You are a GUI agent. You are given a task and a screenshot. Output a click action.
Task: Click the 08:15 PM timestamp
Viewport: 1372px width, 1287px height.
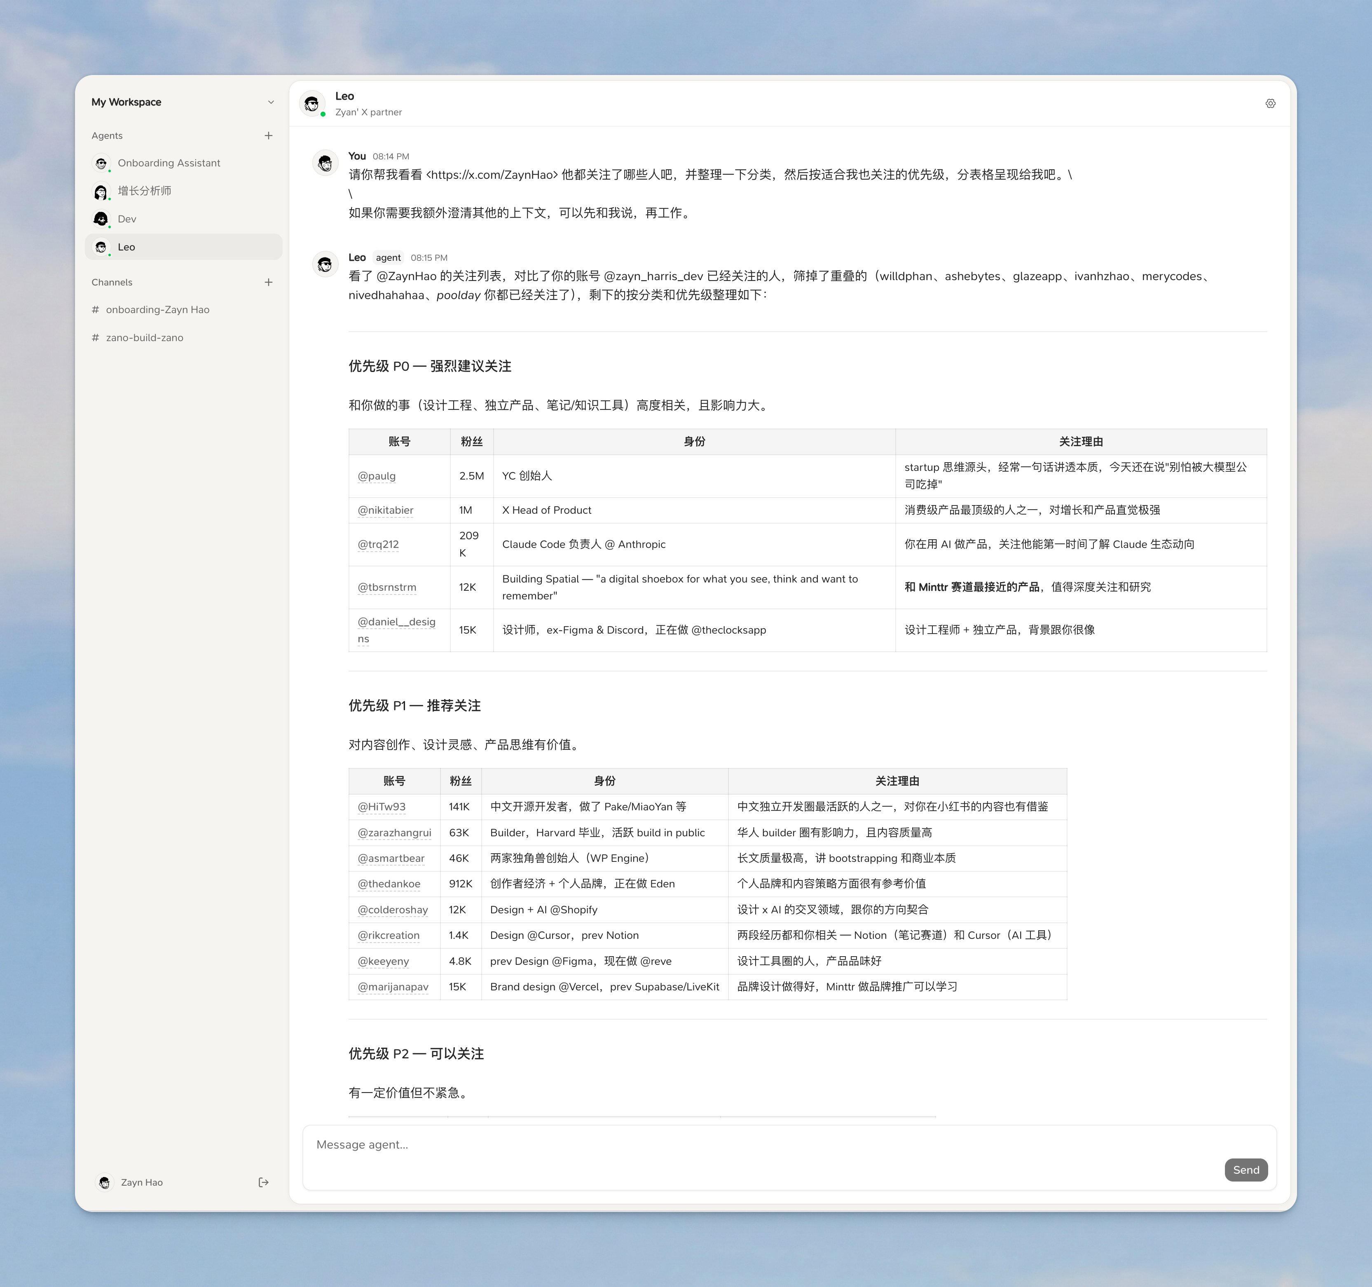click(429, 258)
